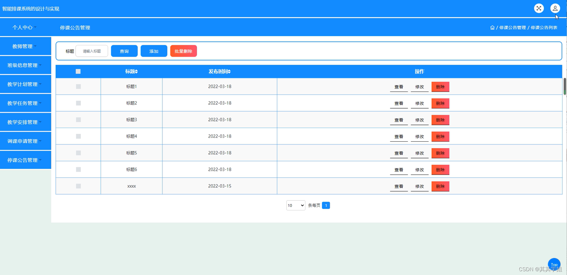Expand the 停课公告管理 sidebar menu
The image size is (567, 275).
(25, 160)
